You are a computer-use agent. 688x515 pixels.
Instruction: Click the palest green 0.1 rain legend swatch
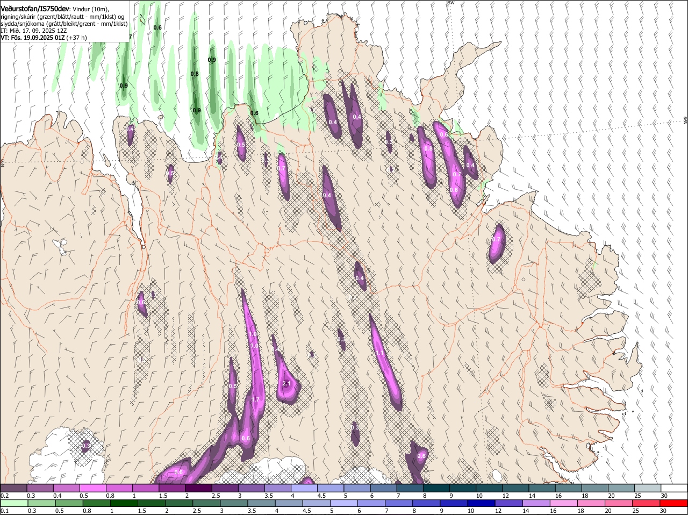[13, 503]
